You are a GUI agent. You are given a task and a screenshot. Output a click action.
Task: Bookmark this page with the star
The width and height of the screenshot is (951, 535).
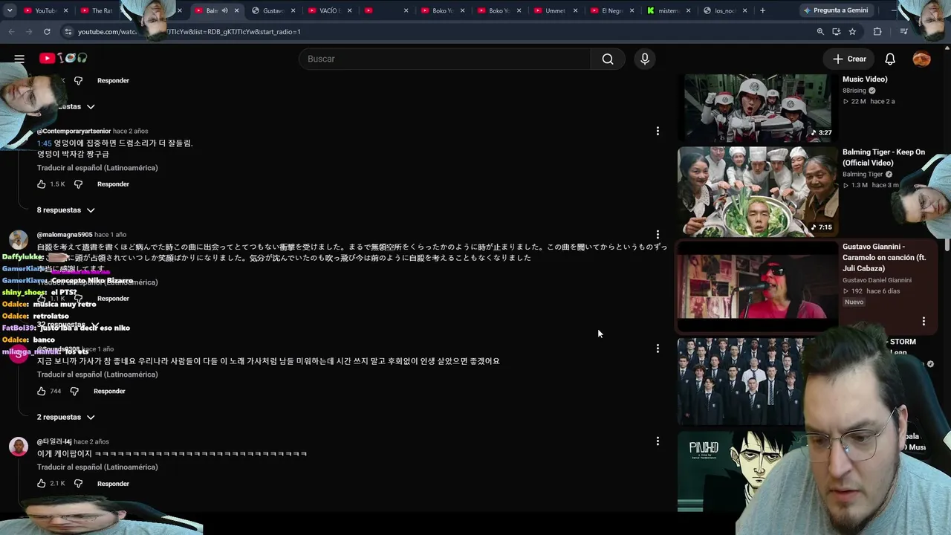pos(852,32)
